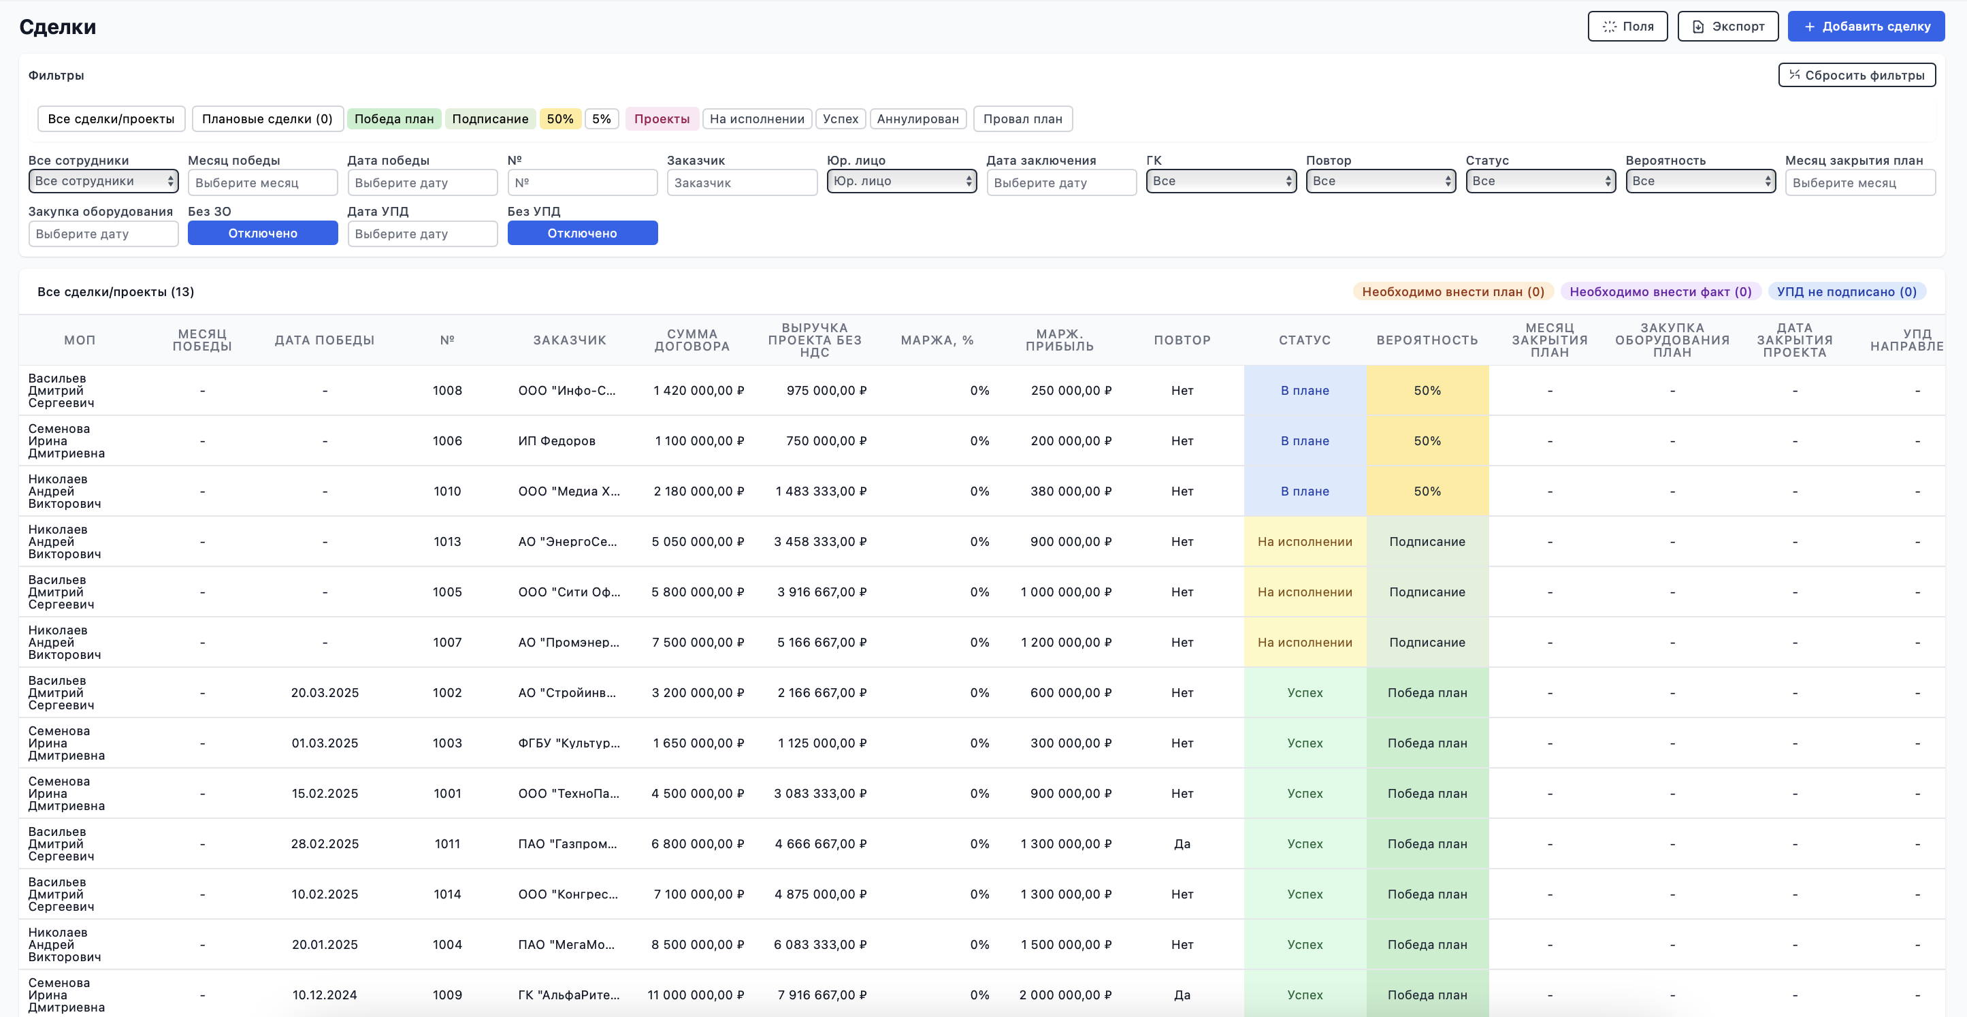Screen dimensions: 1967x1017
Task: Toggle the Без УПД Отключено switch
Action: (582, 233)
